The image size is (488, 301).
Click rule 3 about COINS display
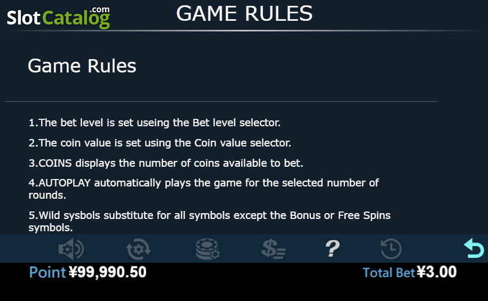click(166, 163)
